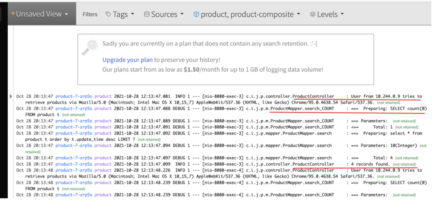
Task: Click app name product on 12:13:47.094 line
Action: (x=103, y=145)
